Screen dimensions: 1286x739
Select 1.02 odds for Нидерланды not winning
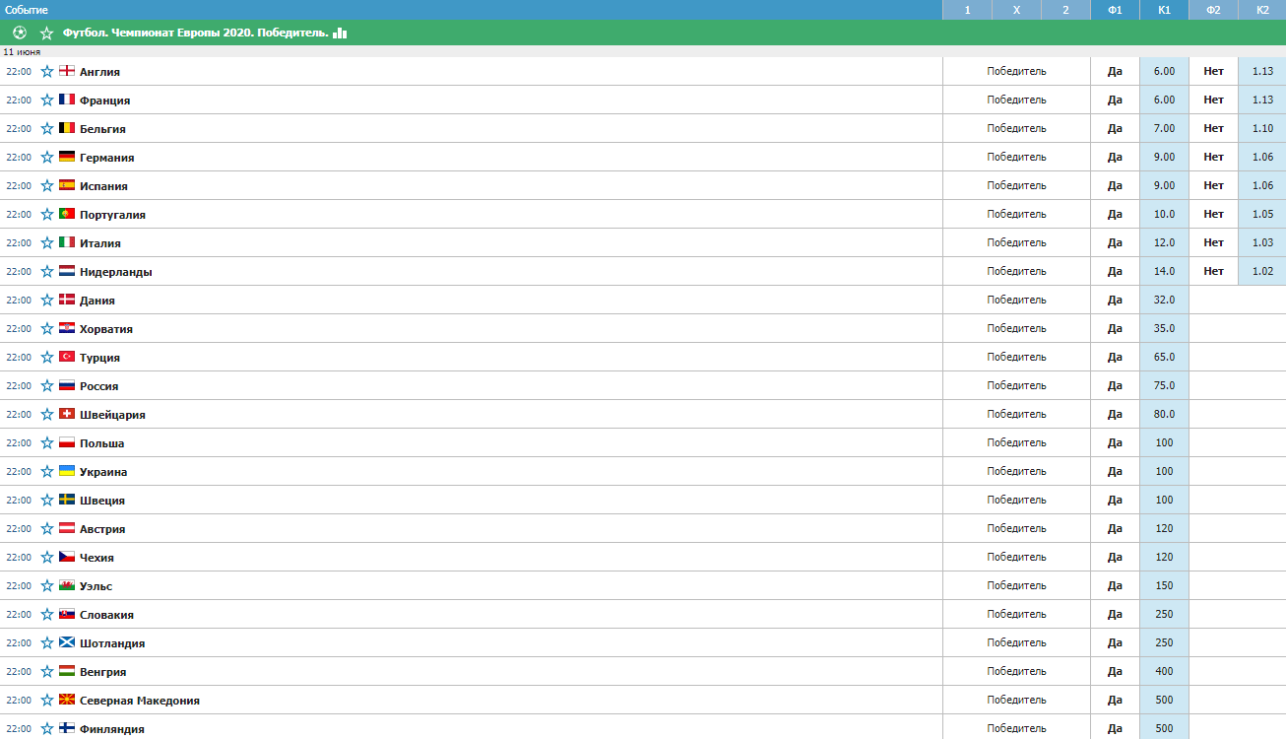(1262, 272)
